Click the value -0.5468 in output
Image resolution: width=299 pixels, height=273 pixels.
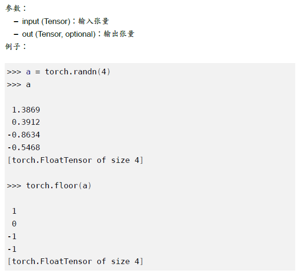24,147
